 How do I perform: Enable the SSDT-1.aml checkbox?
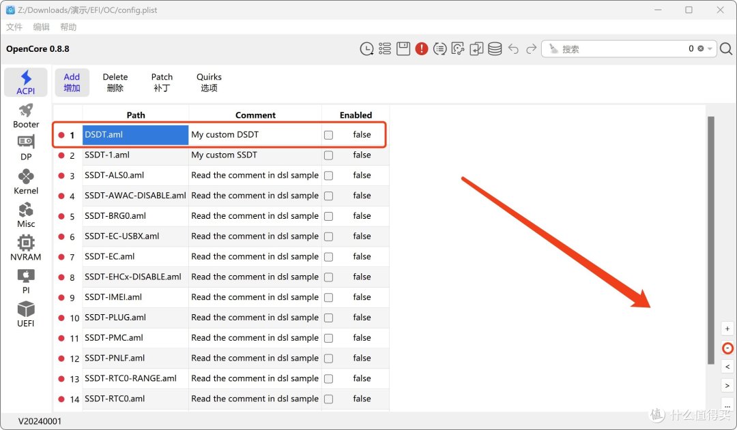point(328,155)
